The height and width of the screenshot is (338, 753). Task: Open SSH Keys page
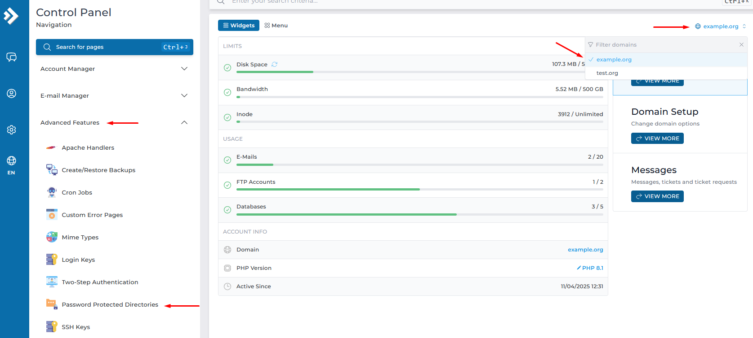(x=76, y=327)
